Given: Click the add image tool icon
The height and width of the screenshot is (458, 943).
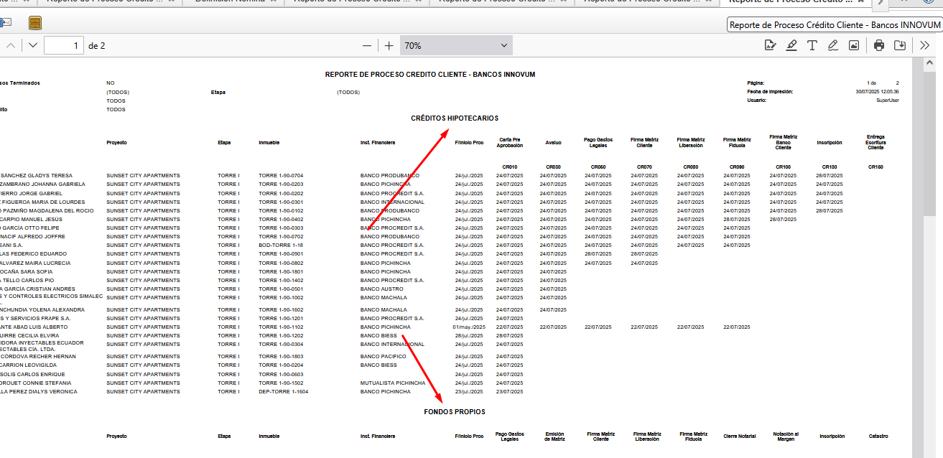Looking at the screenshot, I should 854,45.
